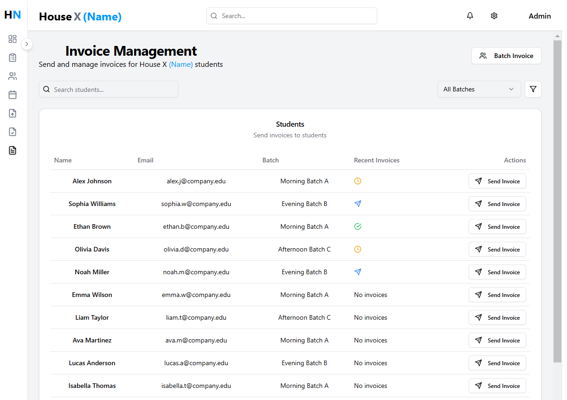Screen dimensions: 567x400
Task: Open the calendar icon in sidebar
Action: [x=13, y=95]
